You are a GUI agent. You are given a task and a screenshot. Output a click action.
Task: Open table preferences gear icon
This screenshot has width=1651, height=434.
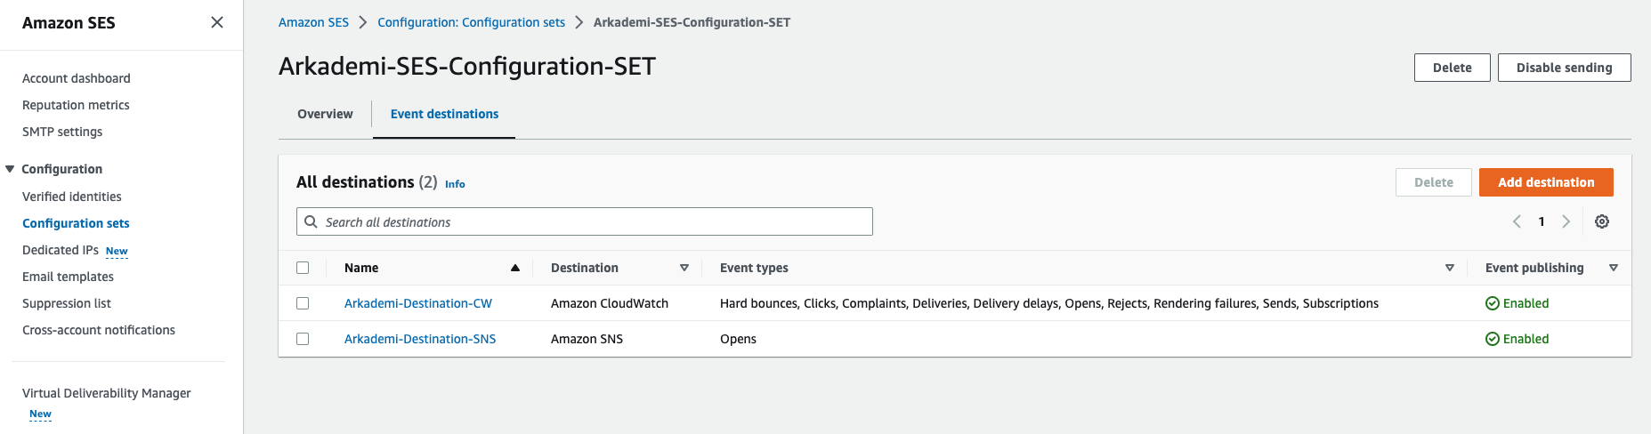point(1601,221)
